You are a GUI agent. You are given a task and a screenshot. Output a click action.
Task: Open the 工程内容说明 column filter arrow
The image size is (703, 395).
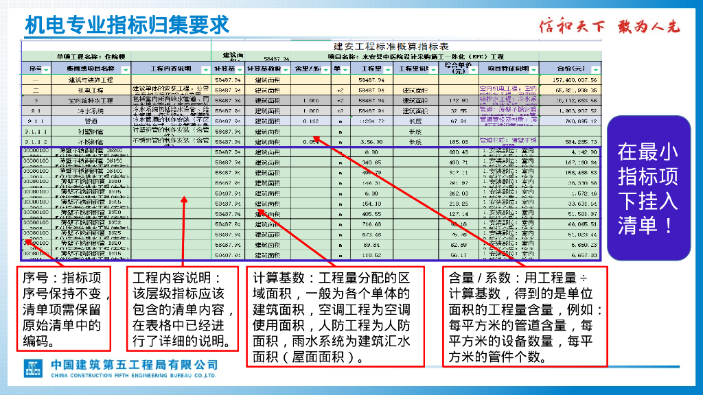(x=205, y=69)
